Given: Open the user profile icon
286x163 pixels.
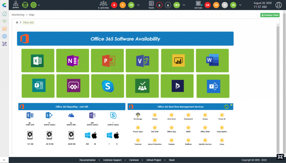Looking at the screenshot, I should [278, 5].
